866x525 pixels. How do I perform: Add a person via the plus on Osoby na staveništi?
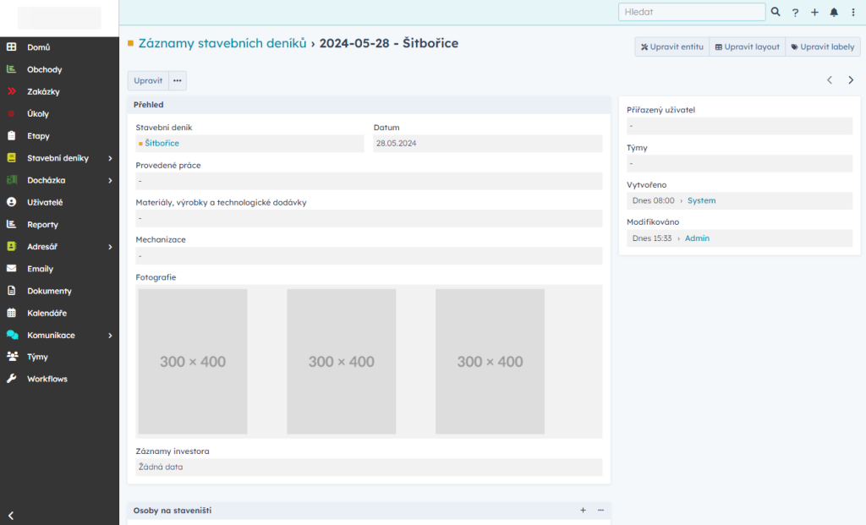(x=583, y=510)
